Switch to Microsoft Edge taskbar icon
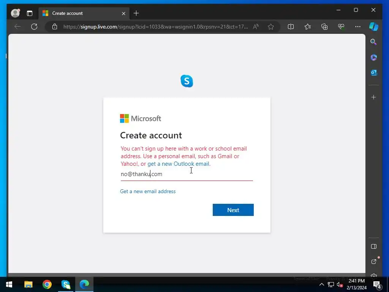Screen dimensions: 389x292 84,284
